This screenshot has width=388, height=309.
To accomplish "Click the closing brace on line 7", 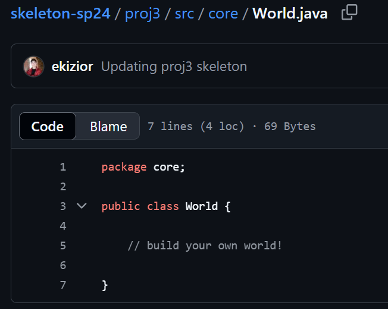I will [105, 285].
